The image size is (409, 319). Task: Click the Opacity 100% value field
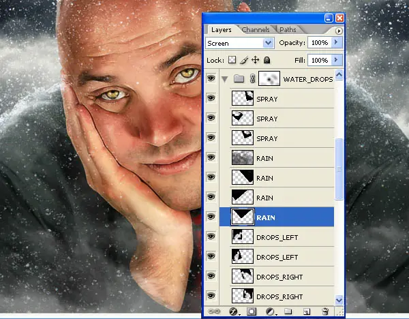tap(320, 42)
